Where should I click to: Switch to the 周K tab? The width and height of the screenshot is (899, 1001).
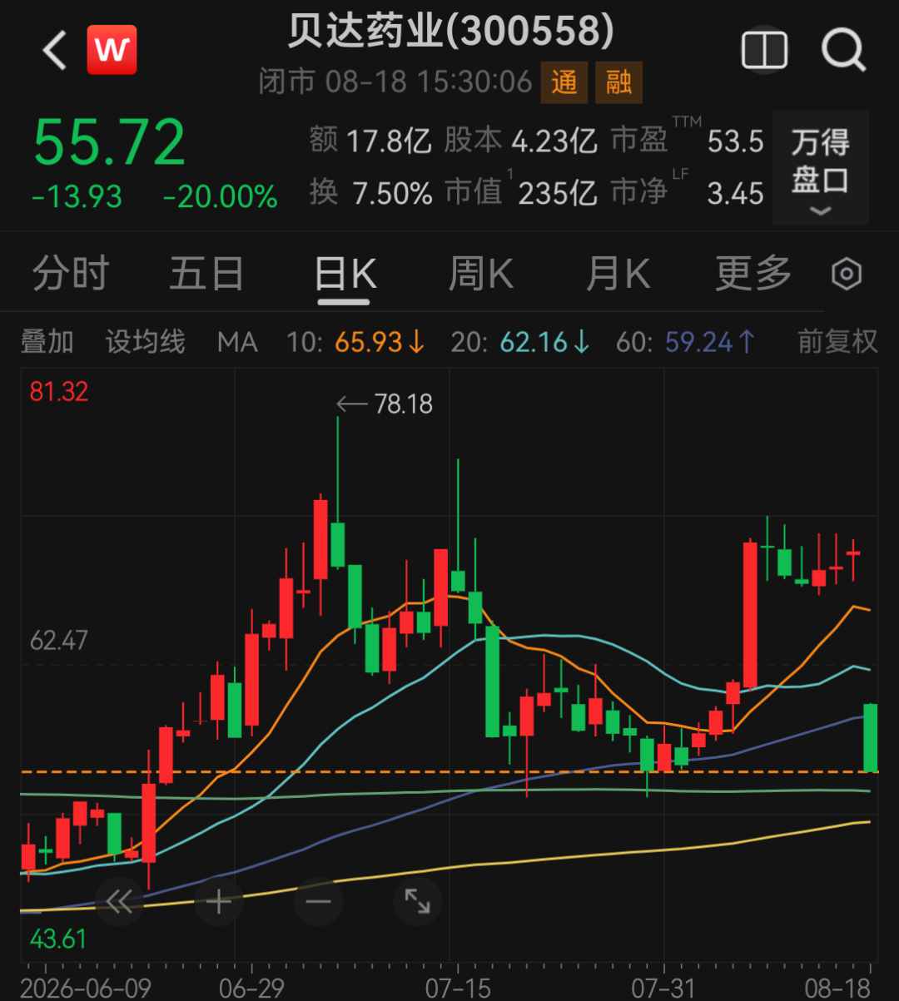click(x=481, y=273)
